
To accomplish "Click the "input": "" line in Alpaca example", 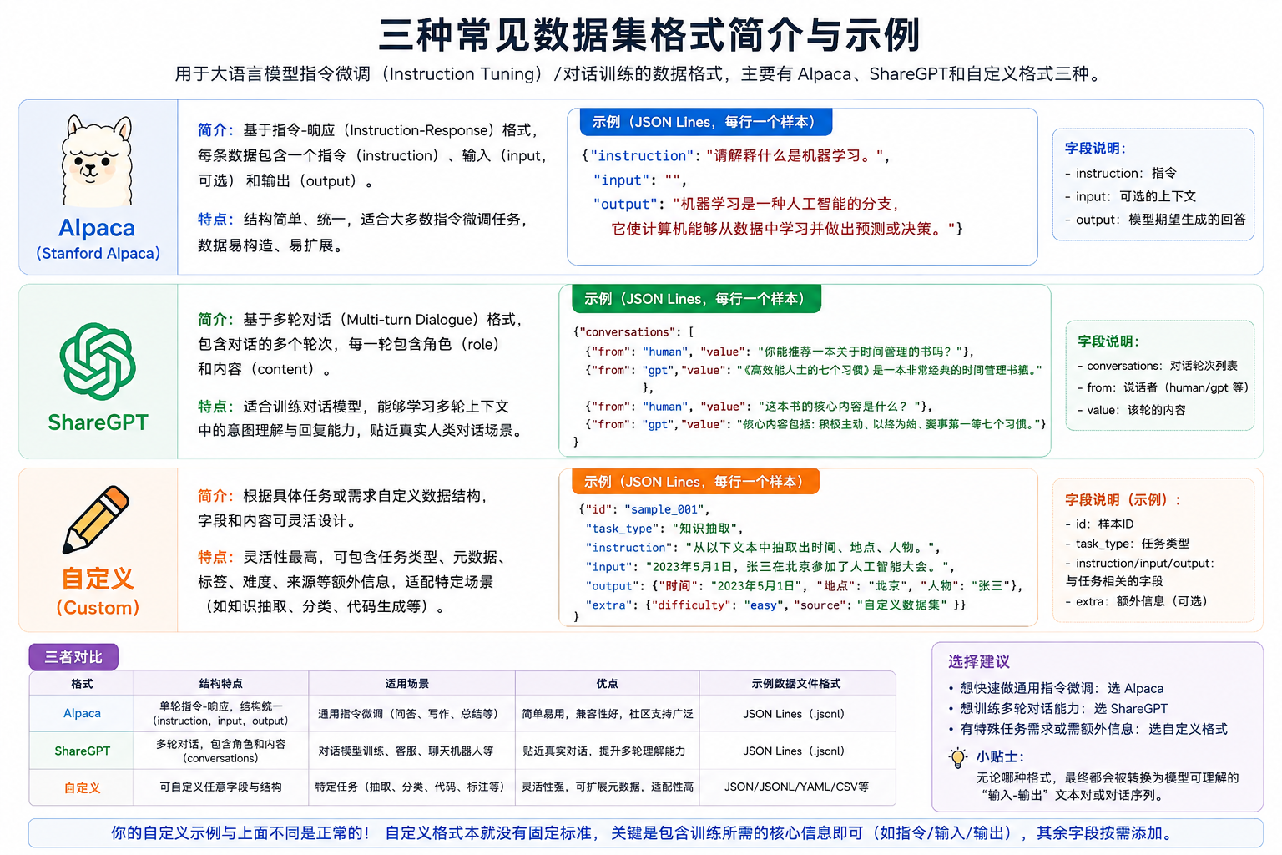I will (639, 180).
